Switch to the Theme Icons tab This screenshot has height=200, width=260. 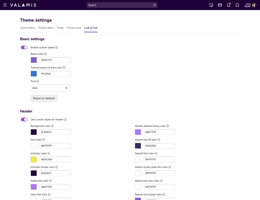[74, 28]
